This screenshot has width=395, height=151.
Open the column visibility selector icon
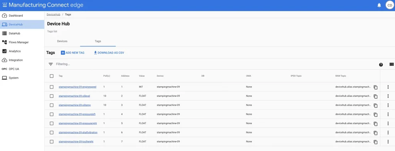(392, 64)
